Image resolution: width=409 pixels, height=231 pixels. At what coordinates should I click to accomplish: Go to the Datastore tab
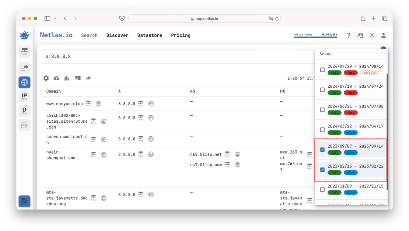pos(150,35)
